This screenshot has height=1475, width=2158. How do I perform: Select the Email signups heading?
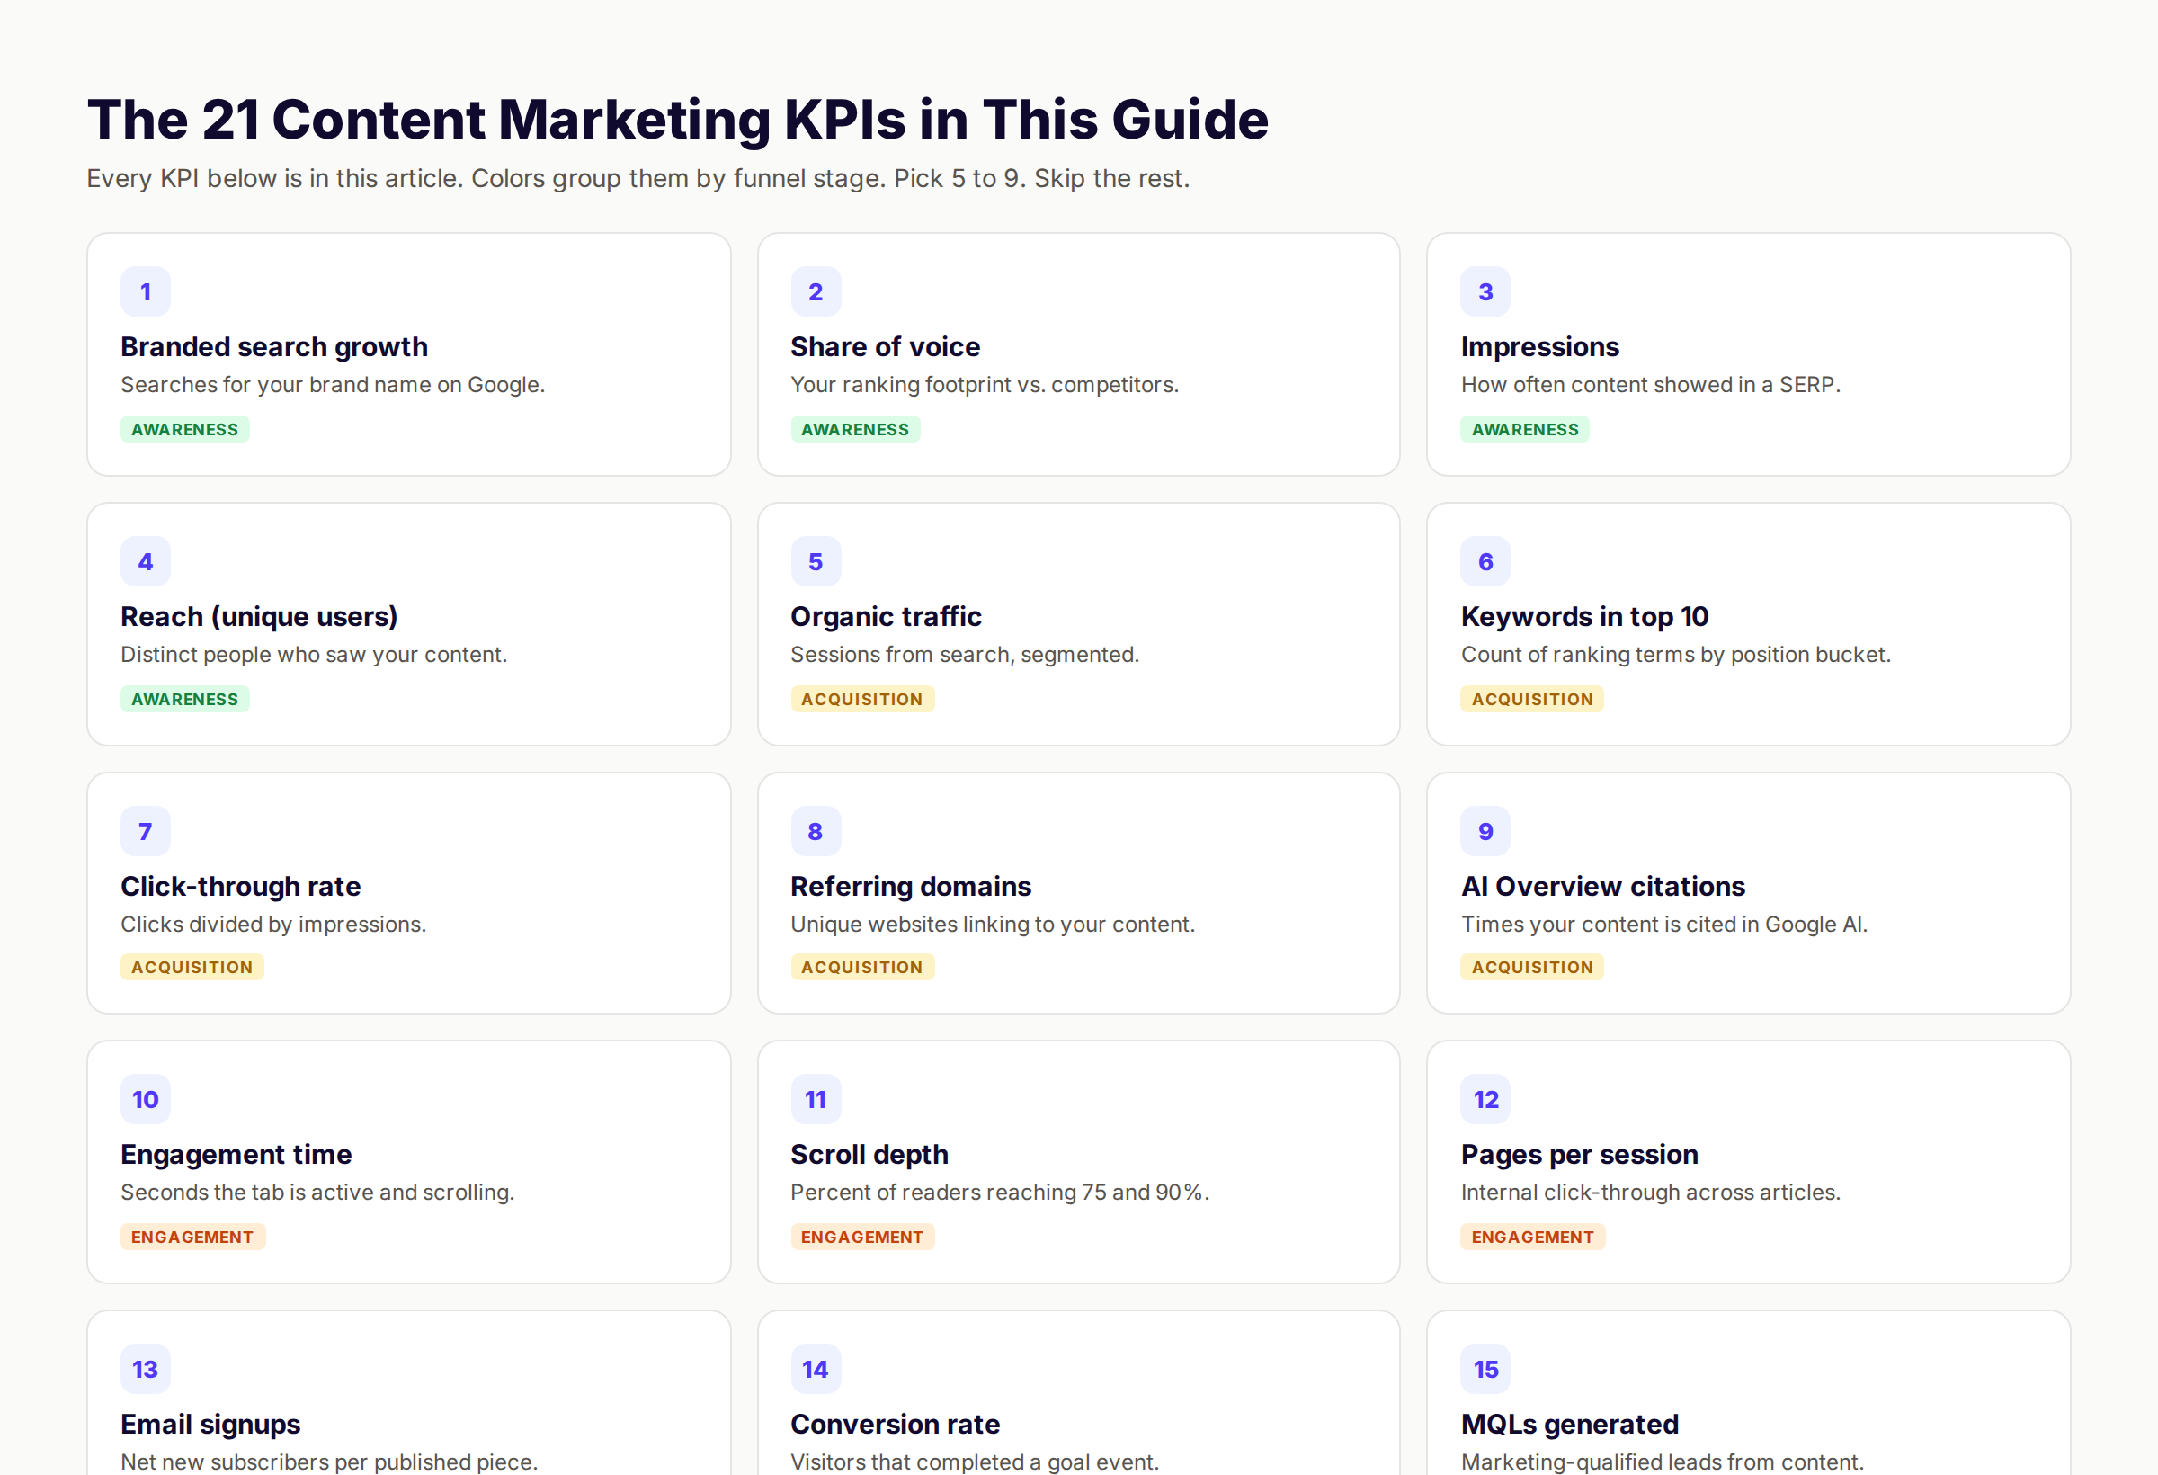tap(210, 1424)
